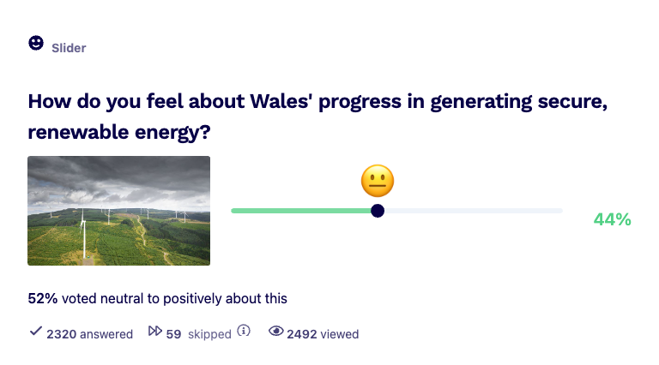
Task: Click the 2320 answered statistic
Action: point(89,334)
